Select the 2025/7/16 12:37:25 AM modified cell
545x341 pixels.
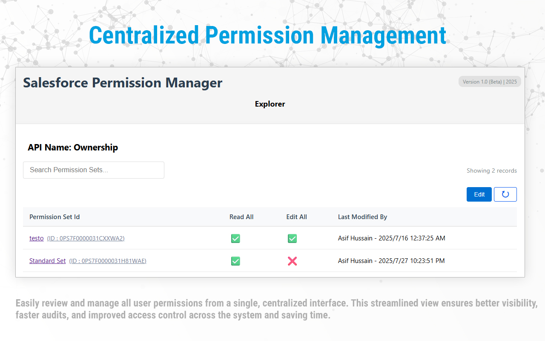point(392,238)
